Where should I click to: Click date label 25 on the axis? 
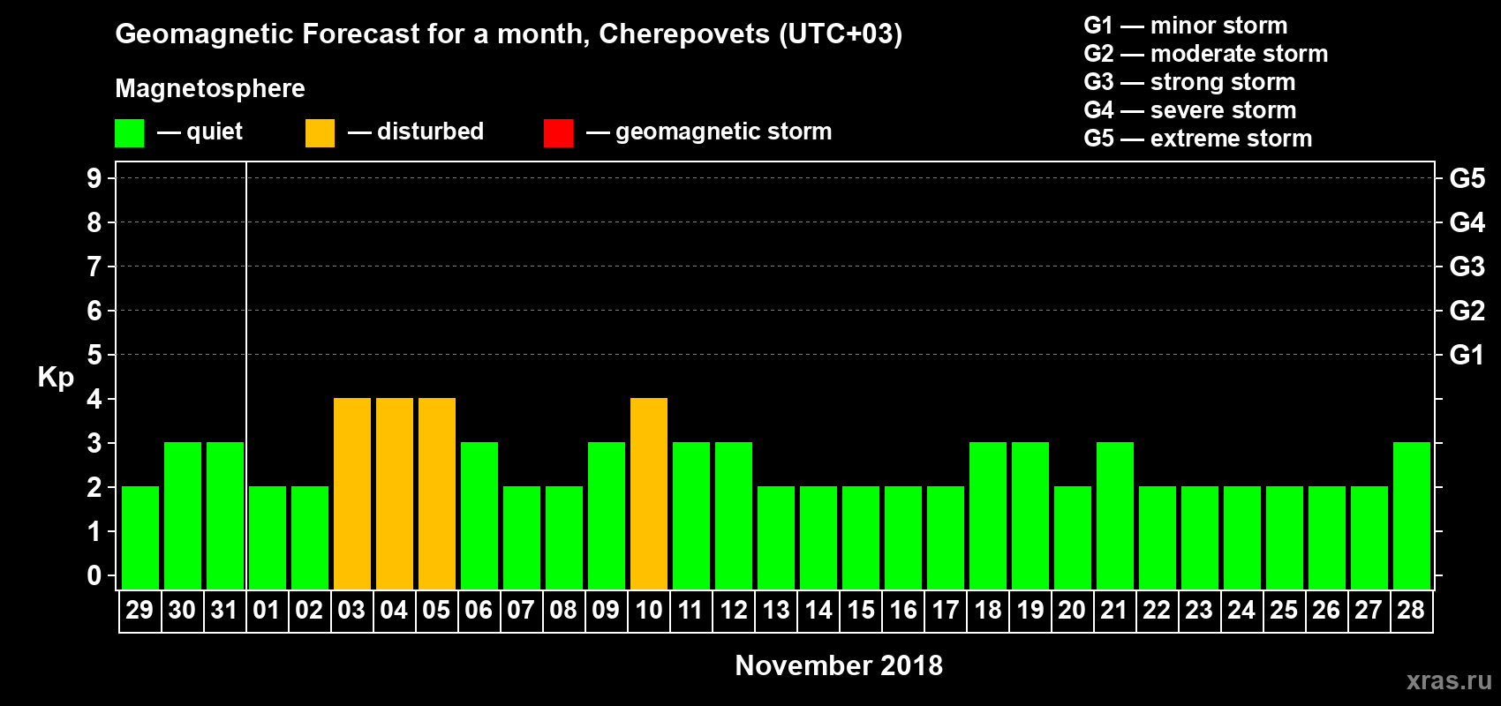(x=1284, y=610)
